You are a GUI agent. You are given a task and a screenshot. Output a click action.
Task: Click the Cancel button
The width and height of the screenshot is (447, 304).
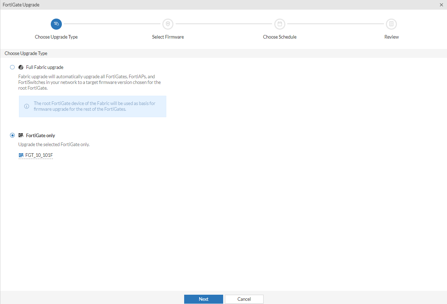[244, 299]
